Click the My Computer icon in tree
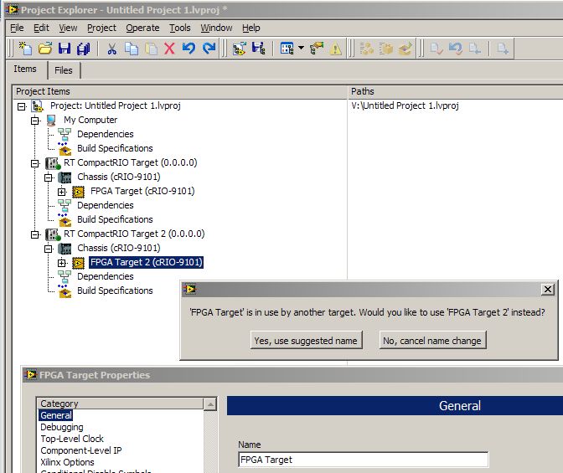The height and width of the screenshot is (473, 563). [51, 121]
